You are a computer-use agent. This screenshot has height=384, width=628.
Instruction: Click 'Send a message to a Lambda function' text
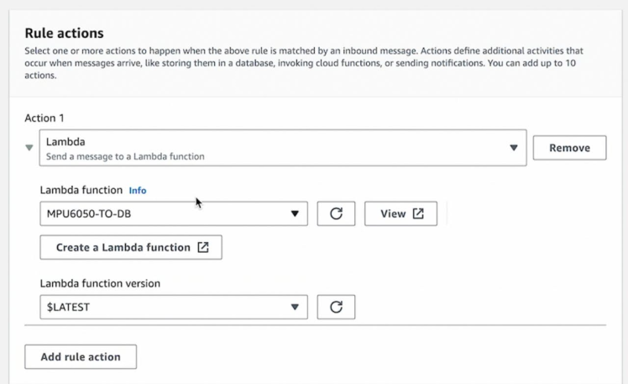(125, 156)
